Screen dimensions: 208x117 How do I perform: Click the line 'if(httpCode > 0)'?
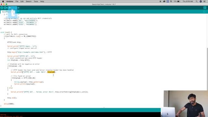14,66
